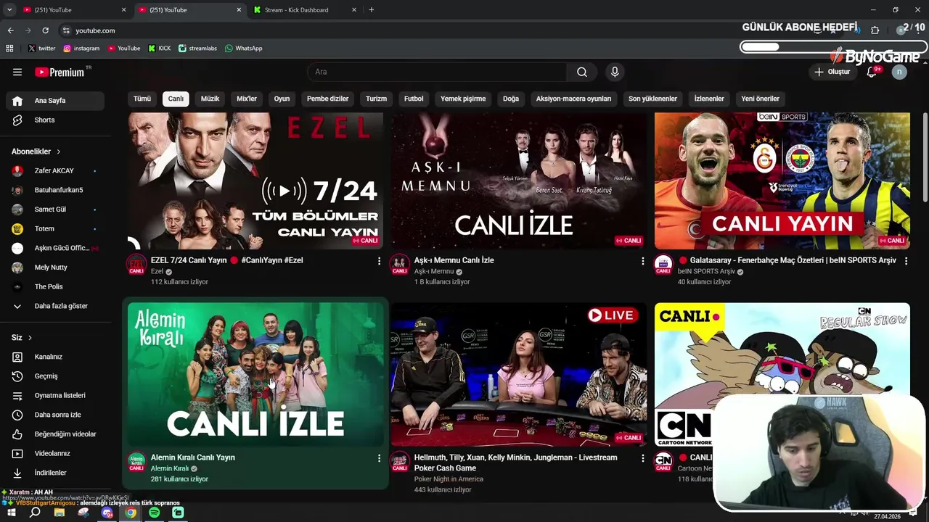Open Spotify from the taskbar
Screen dimensions: 929x522
click(154, 513)
